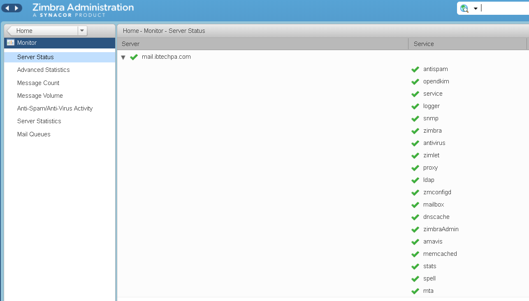Select the Monitor section header
This screenshot has height=301, width=529.
pos(60,43)
